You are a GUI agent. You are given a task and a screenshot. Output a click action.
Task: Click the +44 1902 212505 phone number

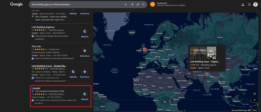pos(60,55)
